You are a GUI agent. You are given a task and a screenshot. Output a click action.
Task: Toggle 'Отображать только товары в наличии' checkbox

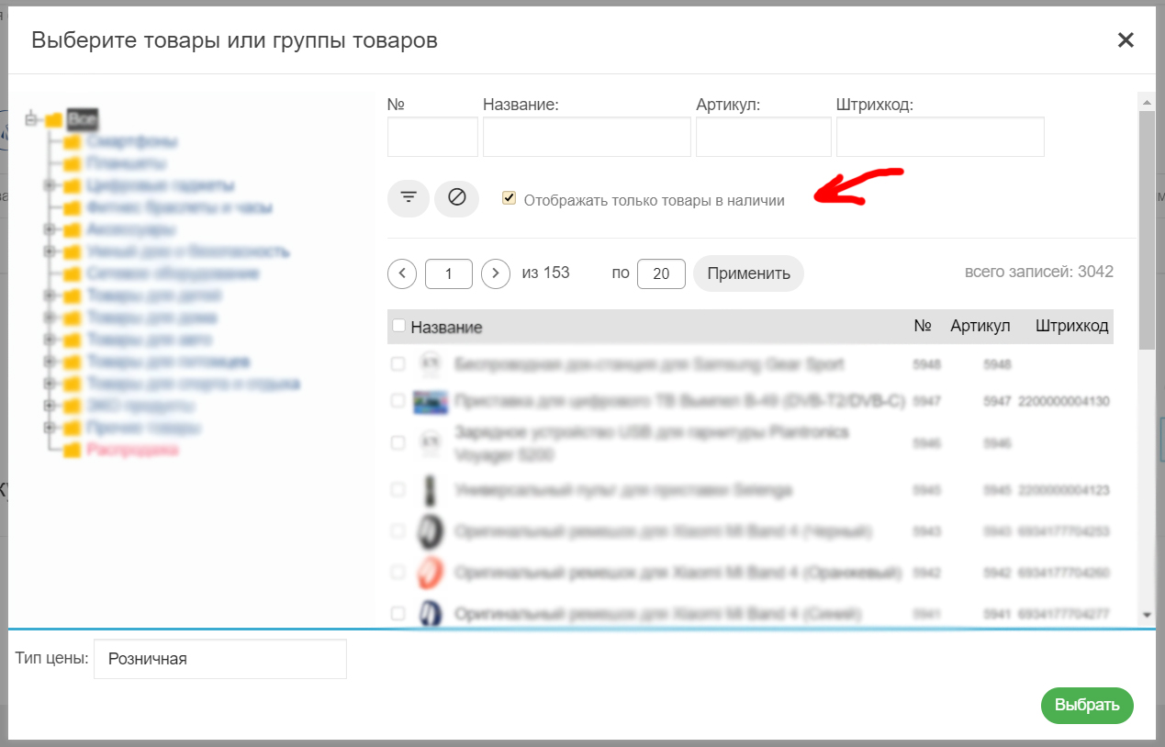pos(509,198)
